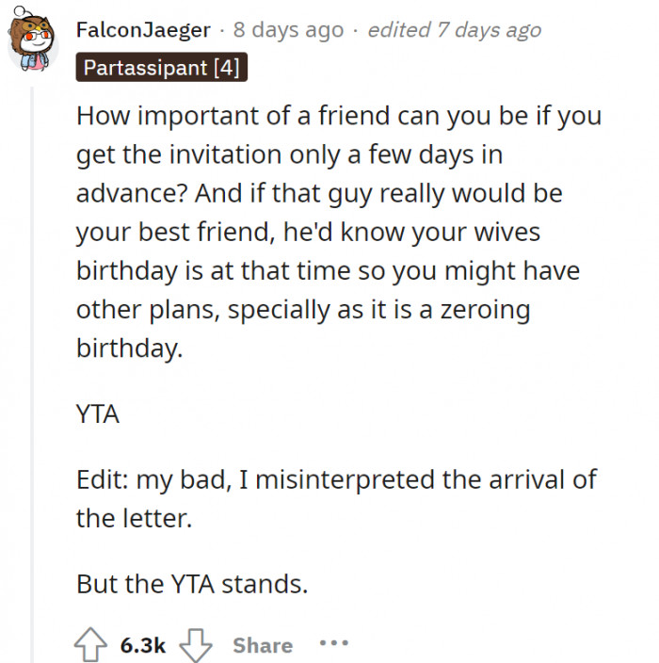Open the three-dot more options menu
659x663 pixels.
[x=333, y=645]
